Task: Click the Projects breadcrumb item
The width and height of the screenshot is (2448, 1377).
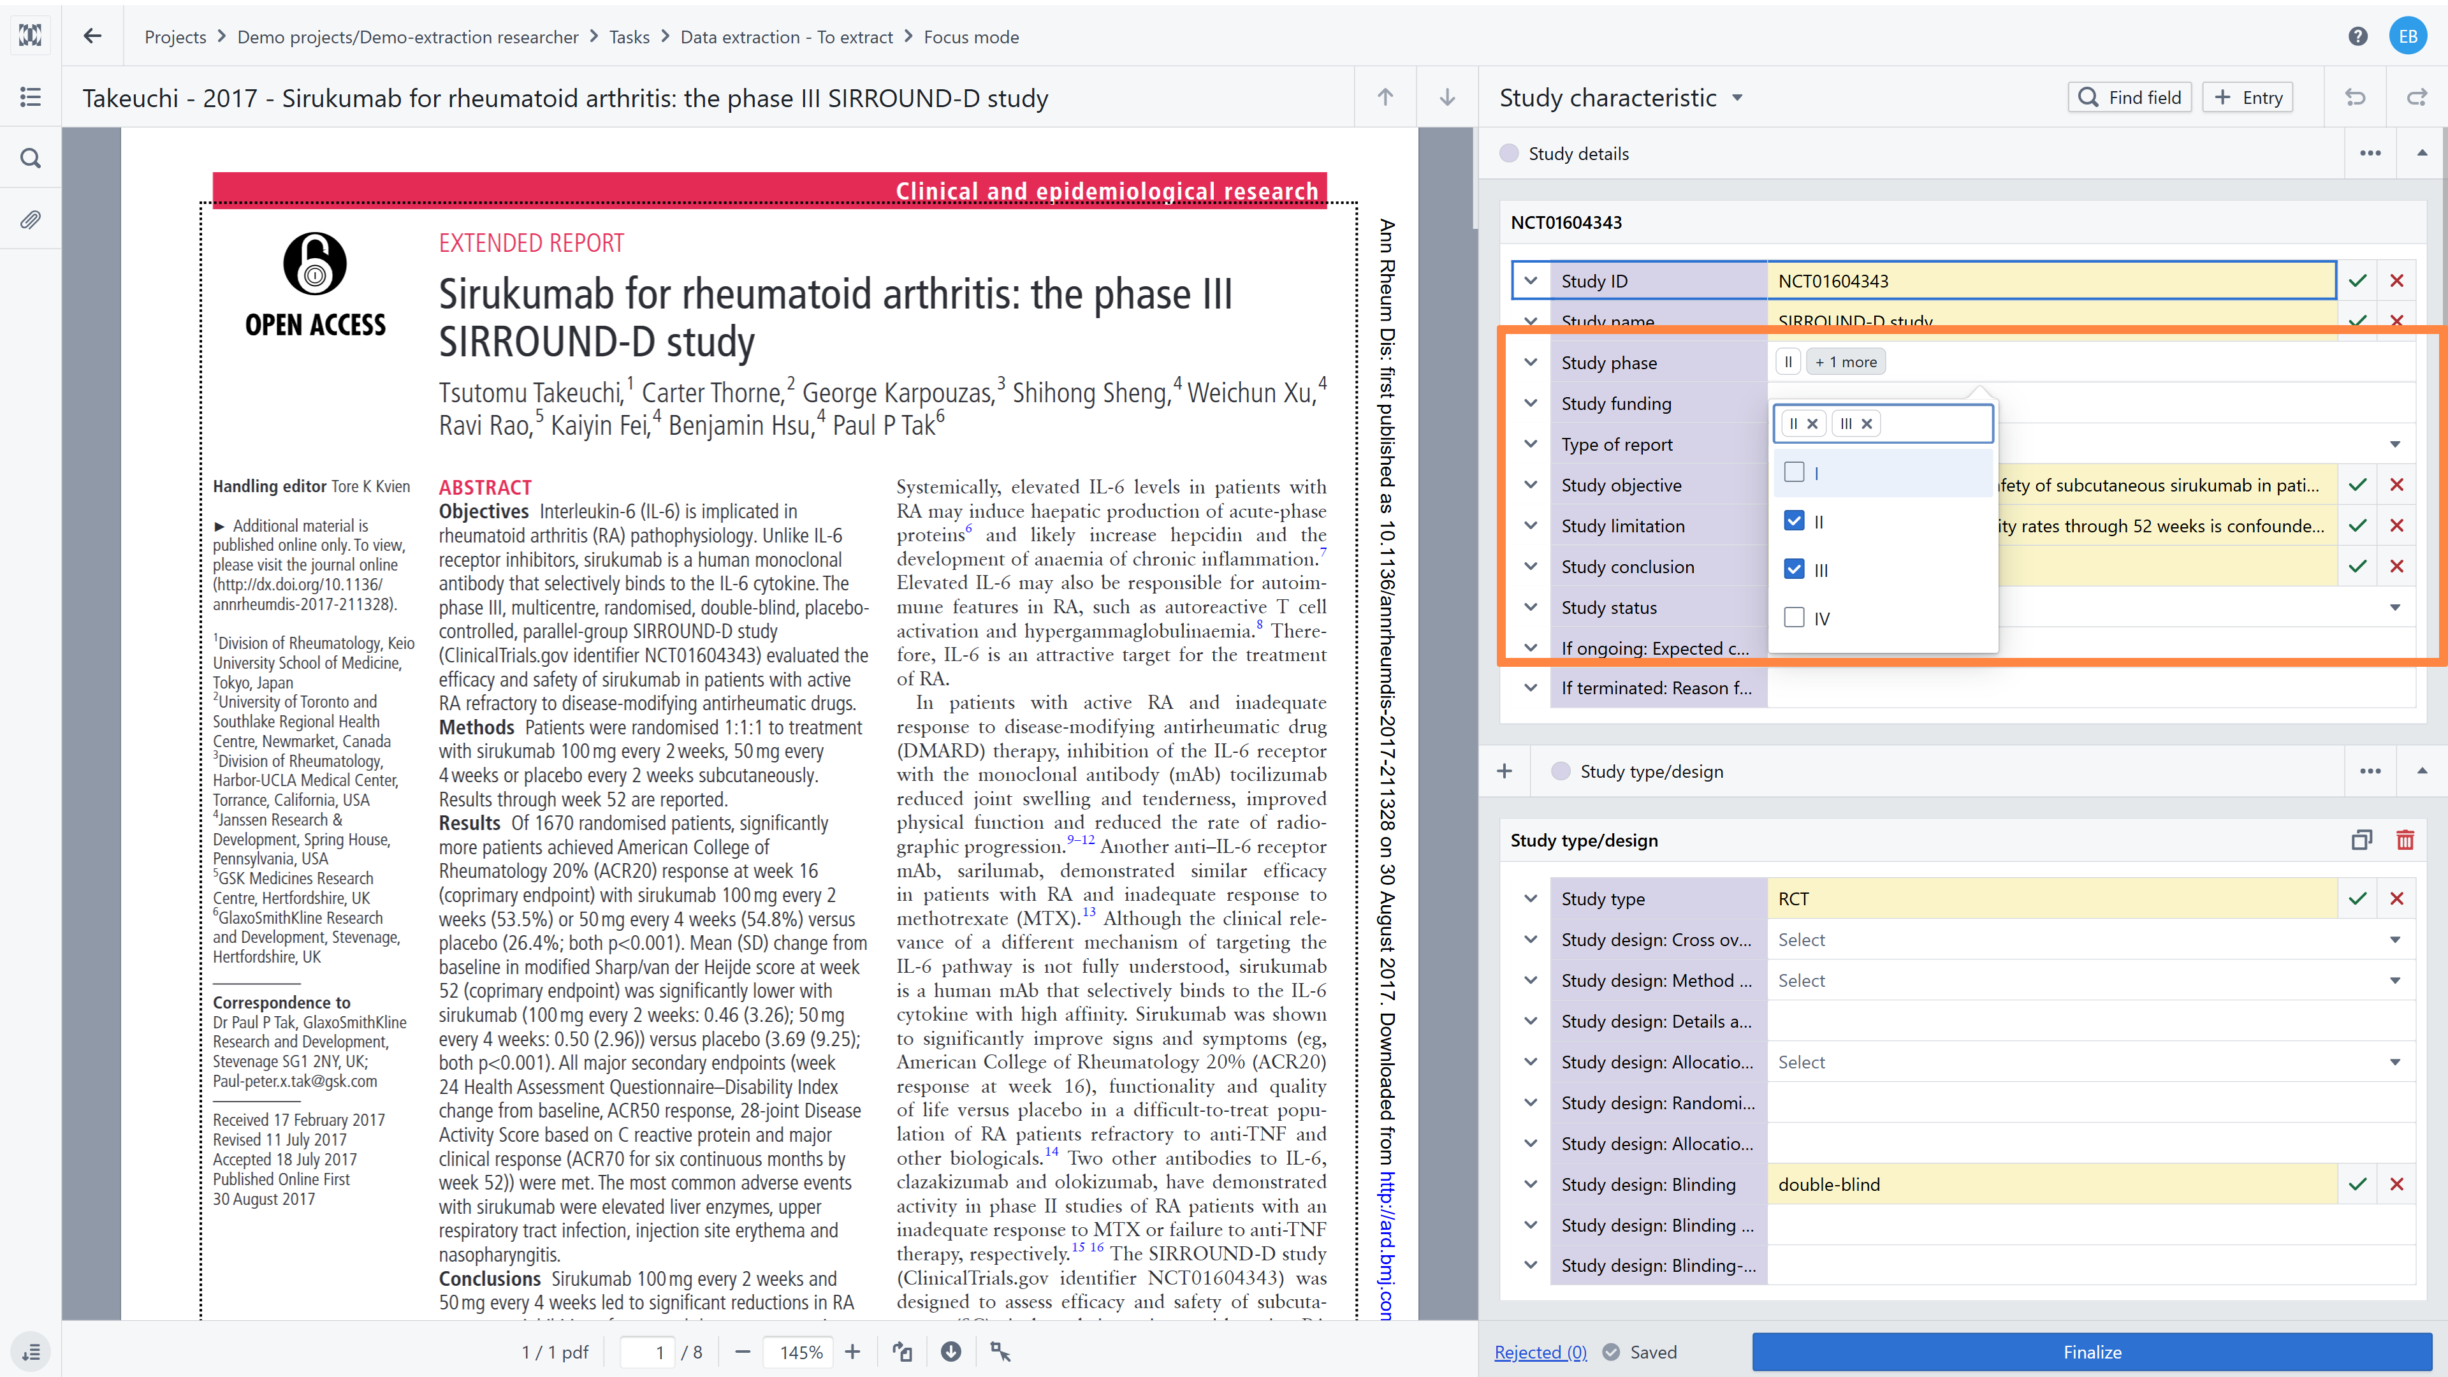Action: [x=175, y=36]
